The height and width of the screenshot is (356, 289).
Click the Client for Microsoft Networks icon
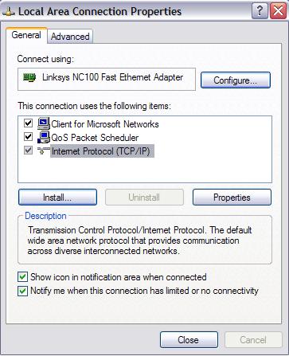44,123
